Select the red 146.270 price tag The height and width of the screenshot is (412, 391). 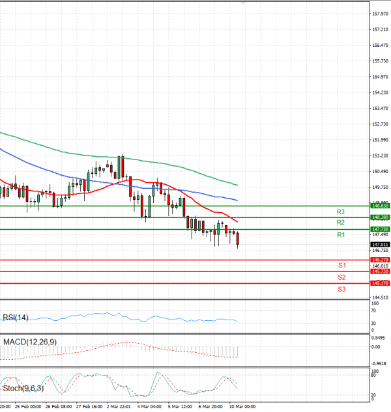[380, 260]
